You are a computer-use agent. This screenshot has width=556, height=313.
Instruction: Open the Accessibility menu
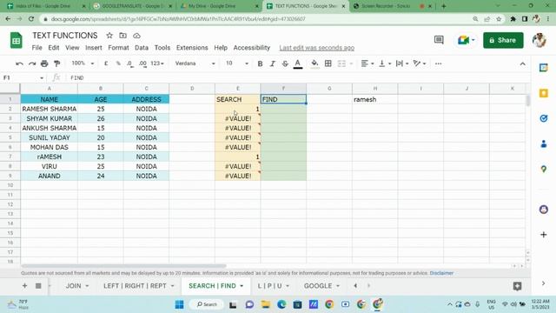(252, 48)
